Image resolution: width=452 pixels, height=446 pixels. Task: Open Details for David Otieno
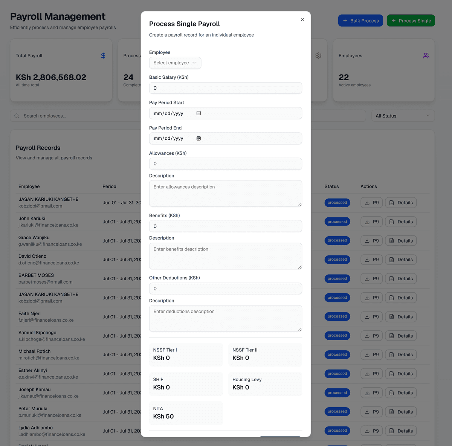pos(401,260)
